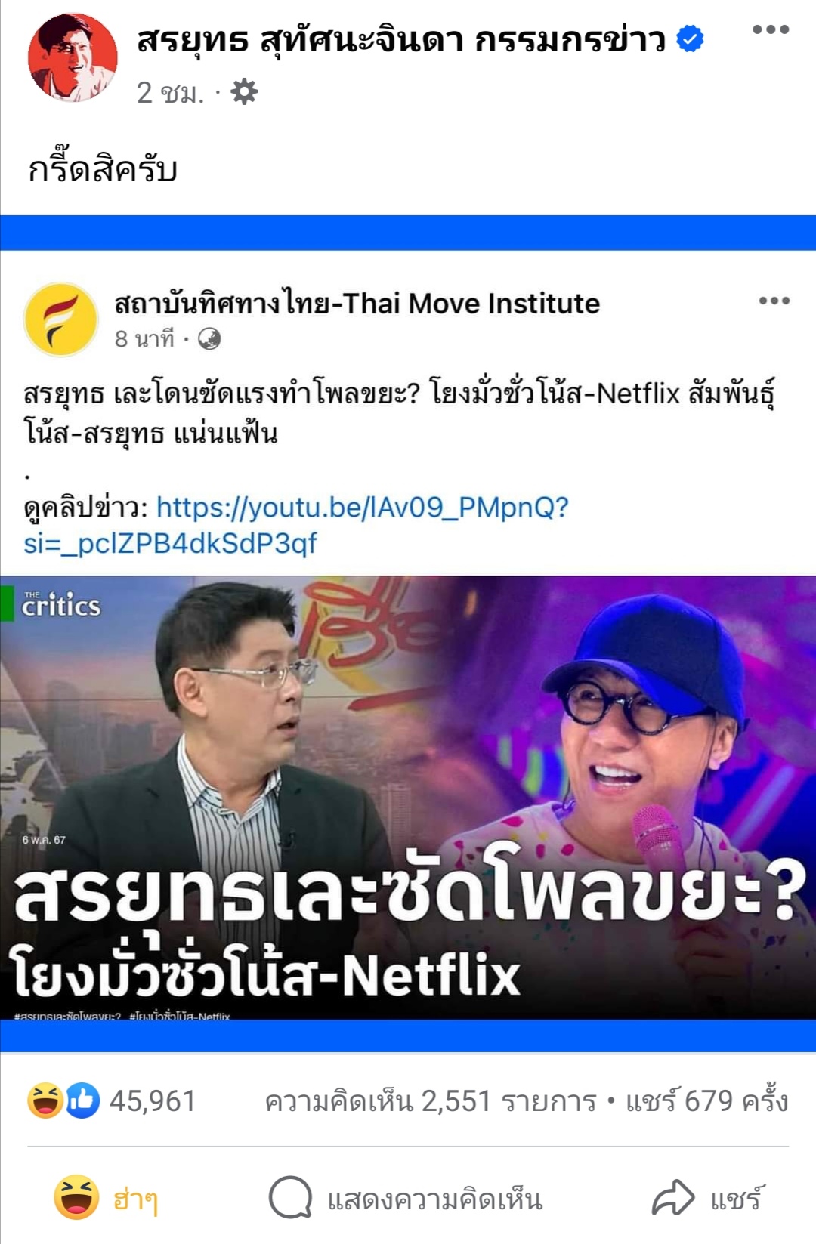Image resolution: width=816 pixels, height=1244 pixels.
Task: Open Sorayuth's profile picture
Action: pyautogui.click(x=73, y=57)
